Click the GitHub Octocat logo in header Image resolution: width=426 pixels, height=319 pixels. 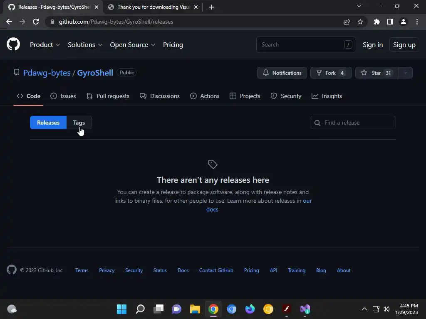pos(13,44)
